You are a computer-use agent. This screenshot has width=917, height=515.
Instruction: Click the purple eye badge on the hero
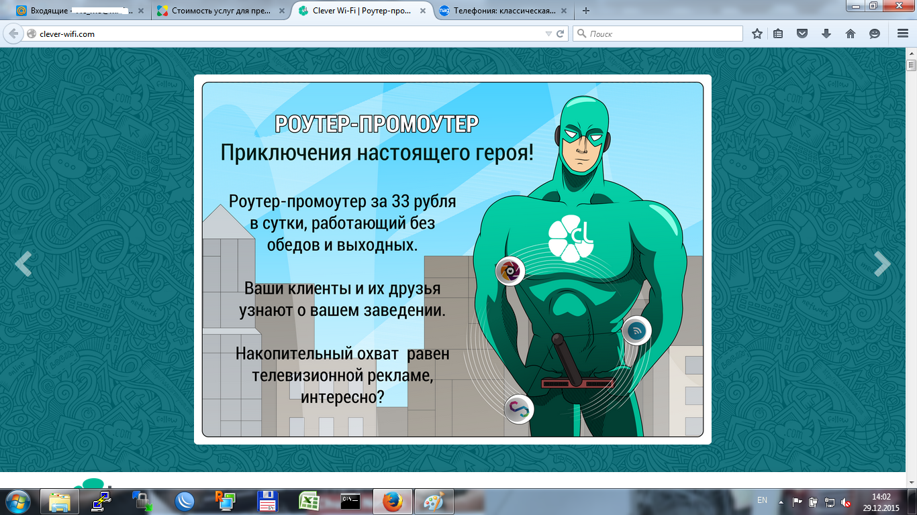point(510,271)
